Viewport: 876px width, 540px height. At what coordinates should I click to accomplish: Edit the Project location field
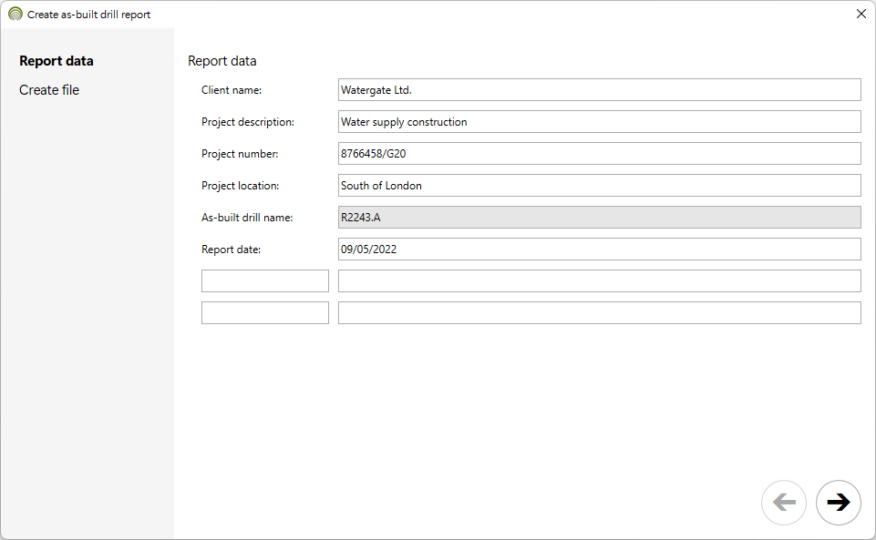600,185
